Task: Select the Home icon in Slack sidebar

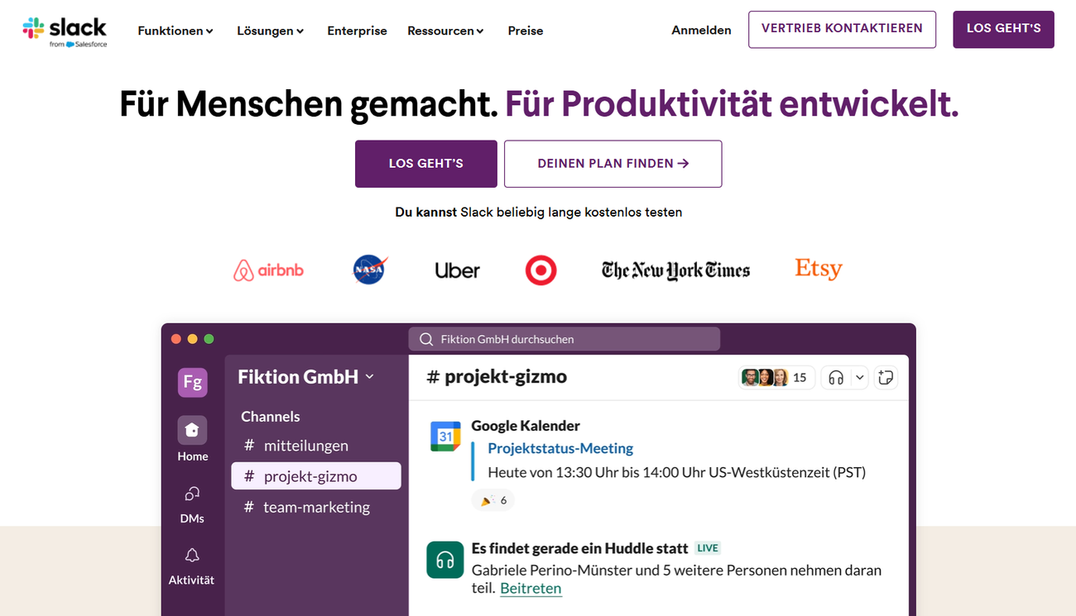Action: [192, 429]
